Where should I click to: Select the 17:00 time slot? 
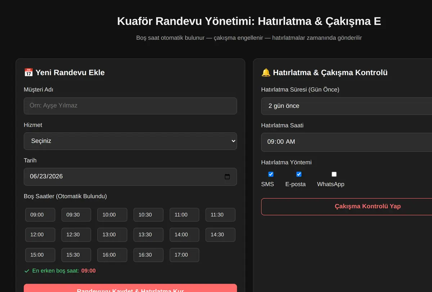tap(184, 255)
